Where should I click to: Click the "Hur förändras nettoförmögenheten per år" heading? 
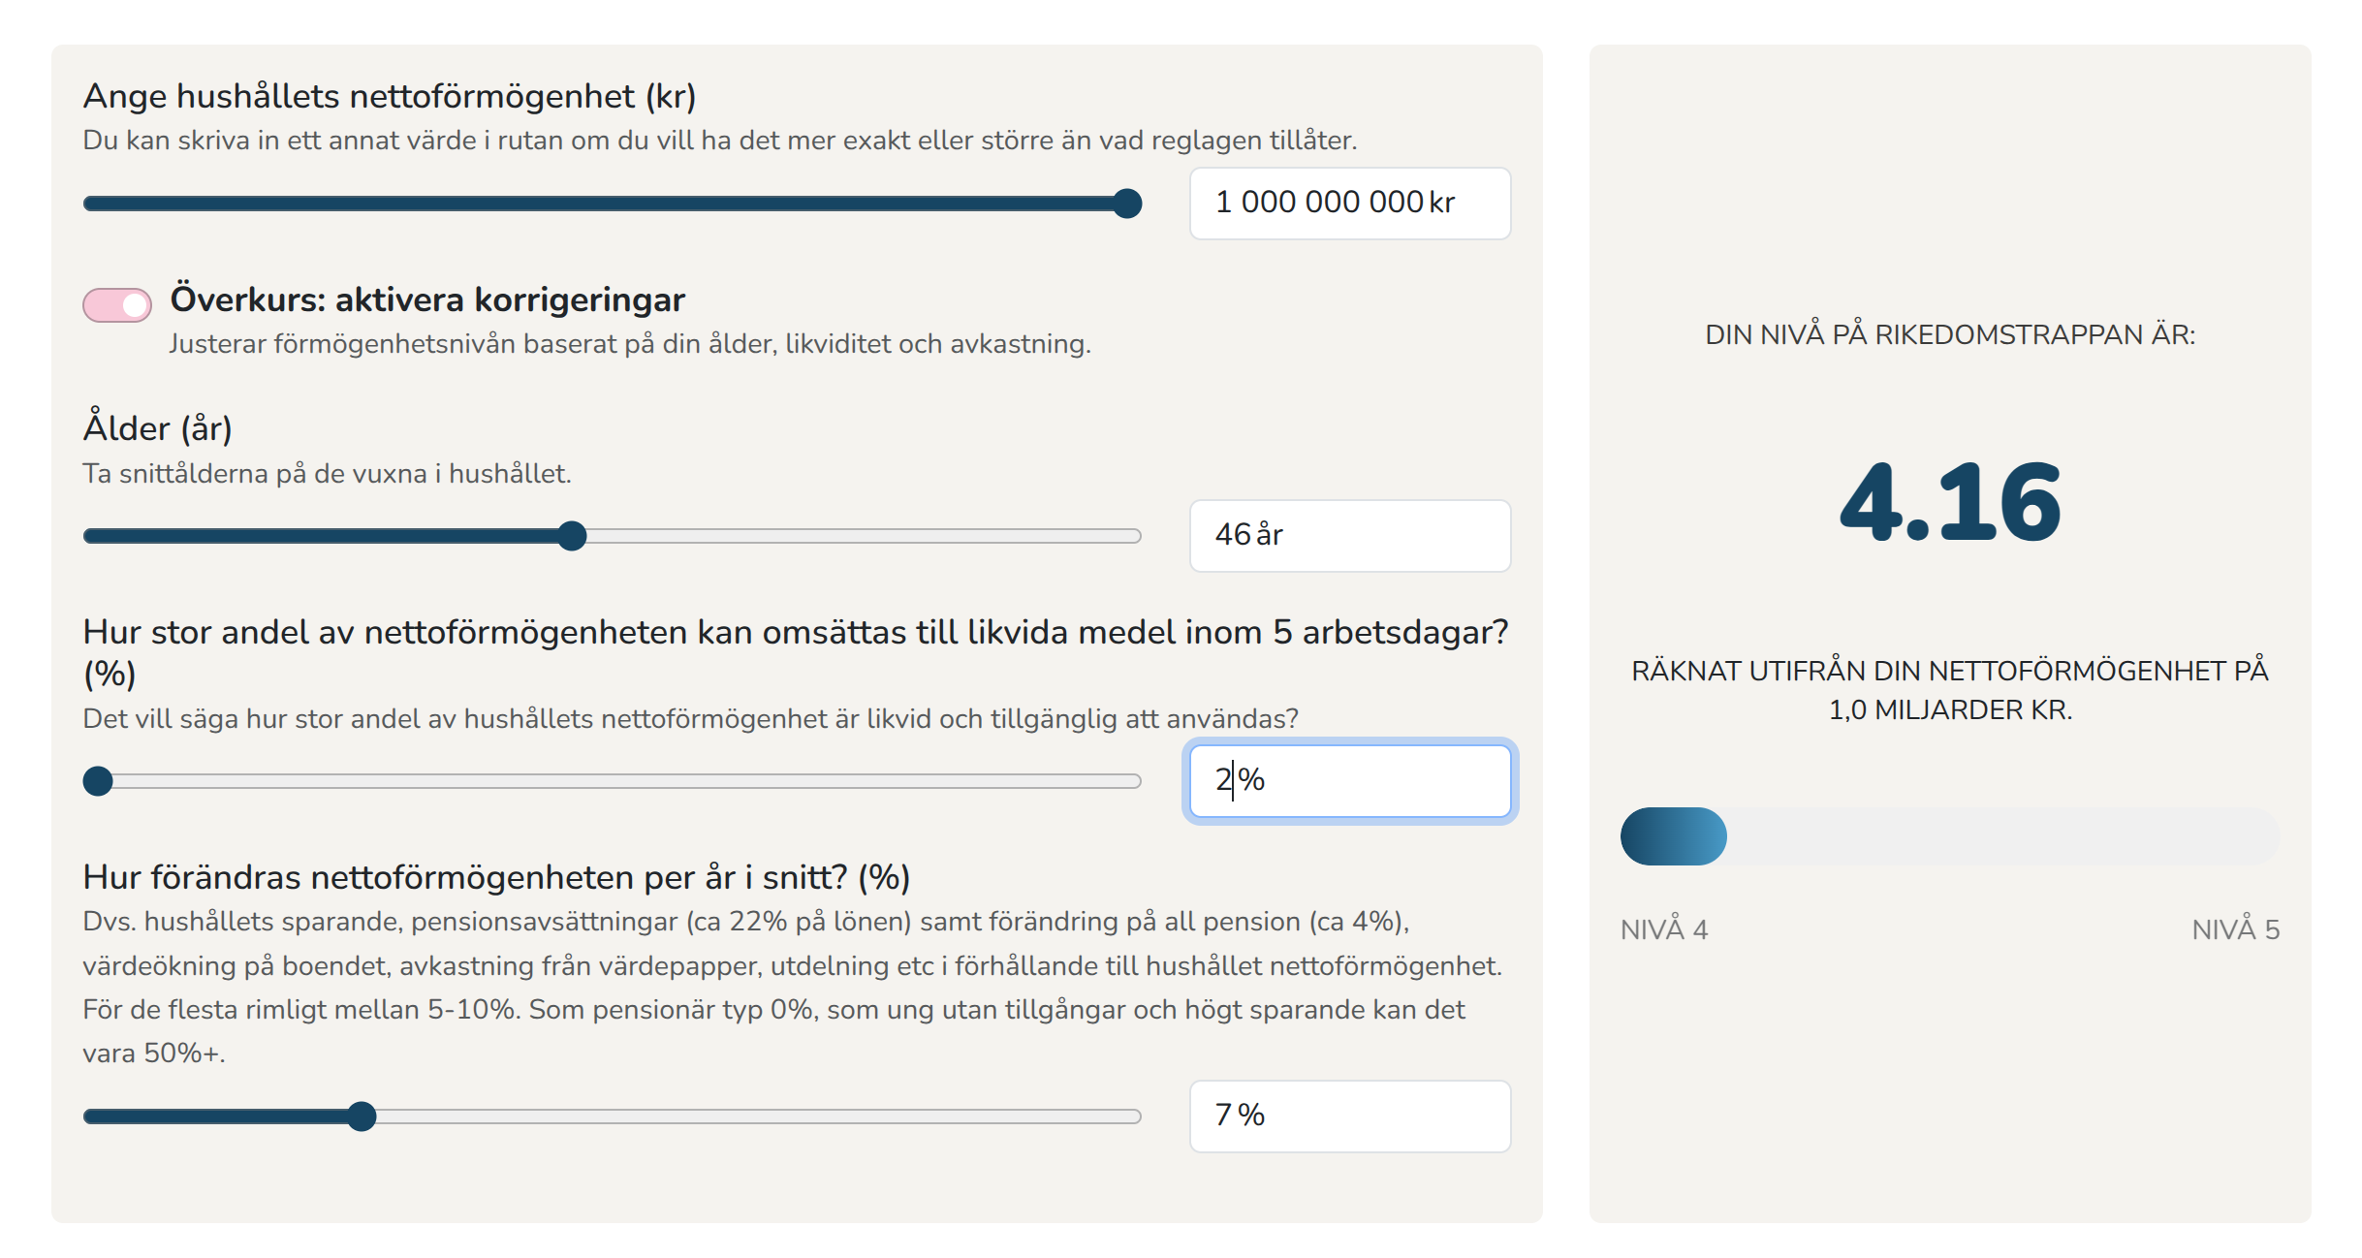[x=496, y=877]
